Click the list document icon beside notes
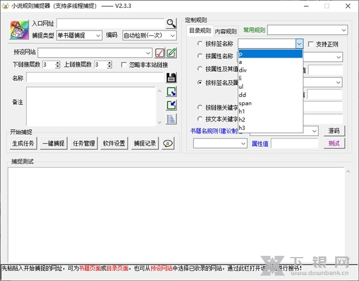The height and width of the screenshot is (281, 359). (x=172, y=119)
